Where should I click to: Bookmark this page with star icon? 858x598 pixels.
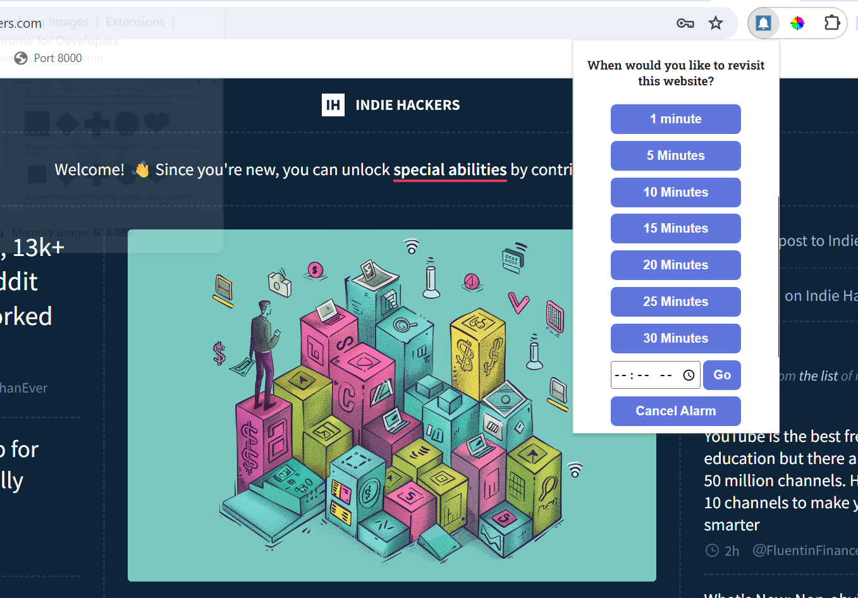pyautogui.click(x=715, y=23)
